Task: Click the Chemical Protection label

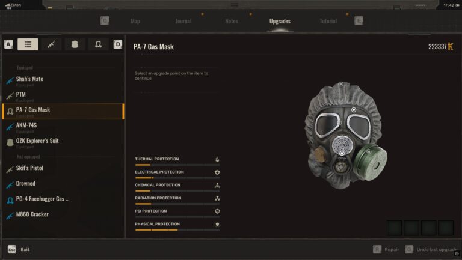Action: click(158, 185)
